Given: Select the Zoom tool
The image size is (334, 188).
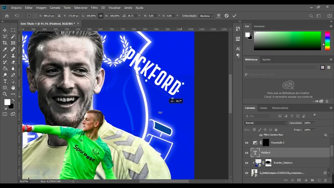Looking at the screenshot, I should [x=5, y=94].
